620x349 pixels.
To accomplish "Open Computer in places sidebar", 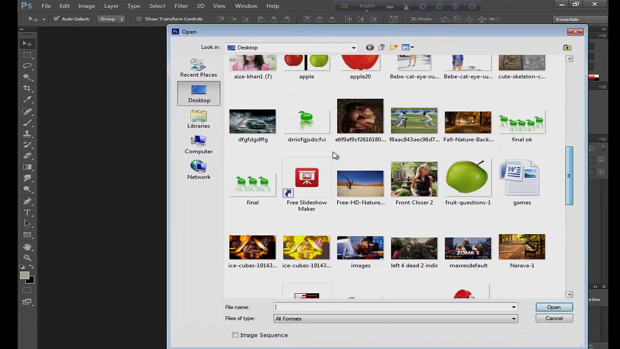I will coord(199,145).
